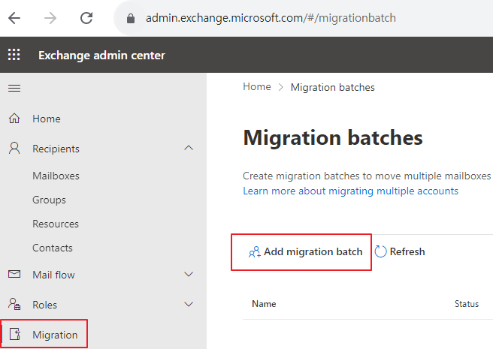Click the Migration batches page heading
The height and width of the screenshot is (349, 493).
[333, 138]
